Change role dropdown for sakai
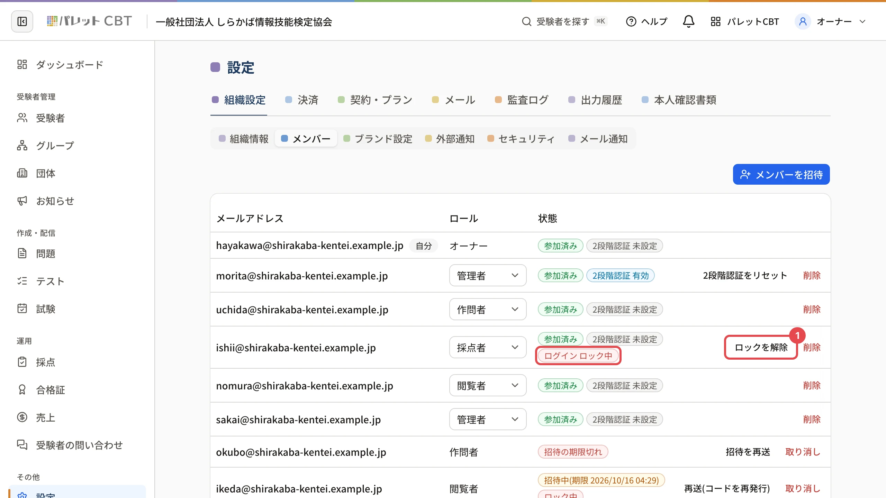 (x=488, y=419)
